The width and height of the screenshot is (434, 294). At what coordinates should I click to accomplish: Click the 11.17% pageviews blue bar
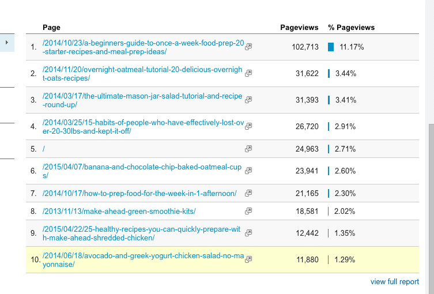pos(331,47)
